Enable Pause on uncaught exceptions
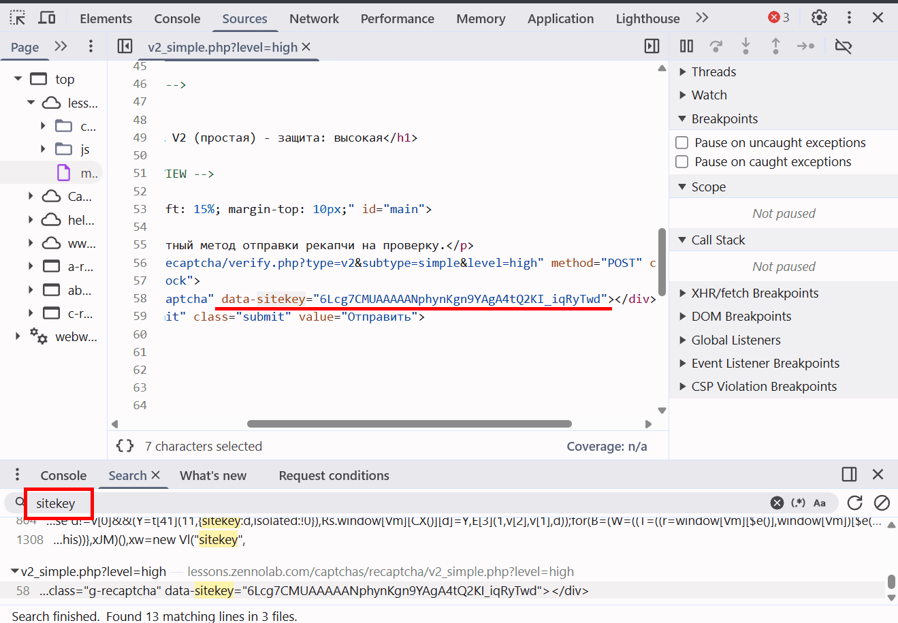The image size is (898, 623). 681,143
